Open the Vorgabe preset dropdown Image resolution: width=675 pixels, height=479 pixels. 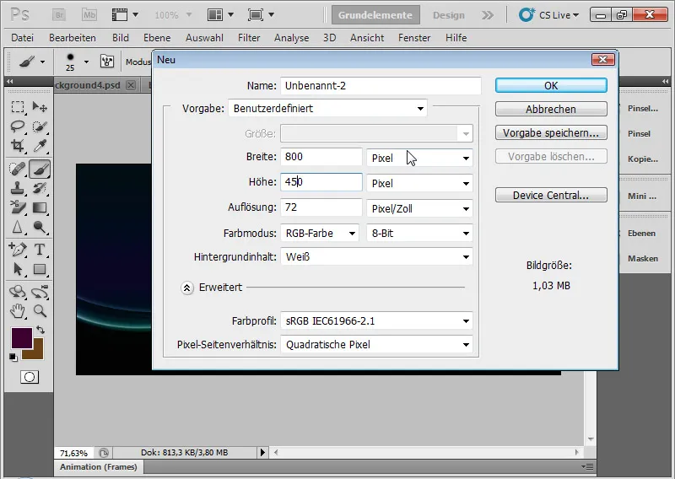[x=327, y=109]
